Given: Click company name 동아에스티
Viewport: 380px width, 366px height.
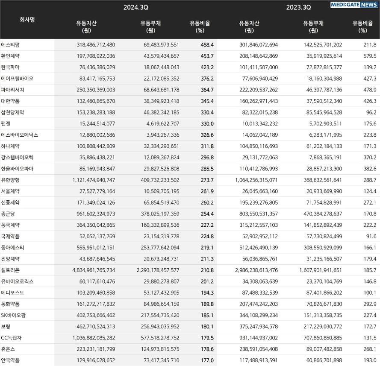Looking at the screenshot, I should 12,248.
